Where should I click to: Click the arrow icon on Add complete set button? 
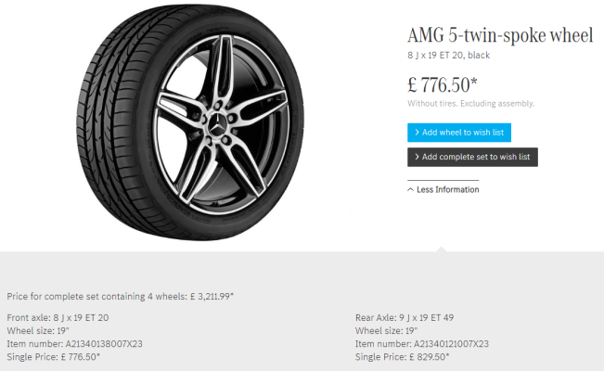click(417, 158)
